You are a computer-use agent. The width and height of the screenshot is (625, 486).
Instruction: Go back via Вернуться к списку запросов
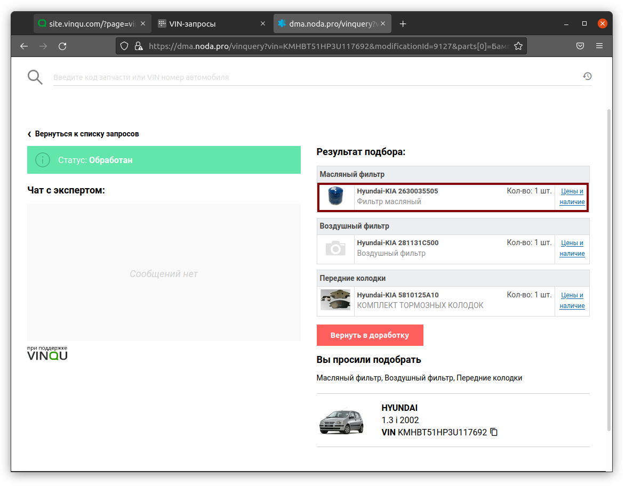(x=83, y=134)
